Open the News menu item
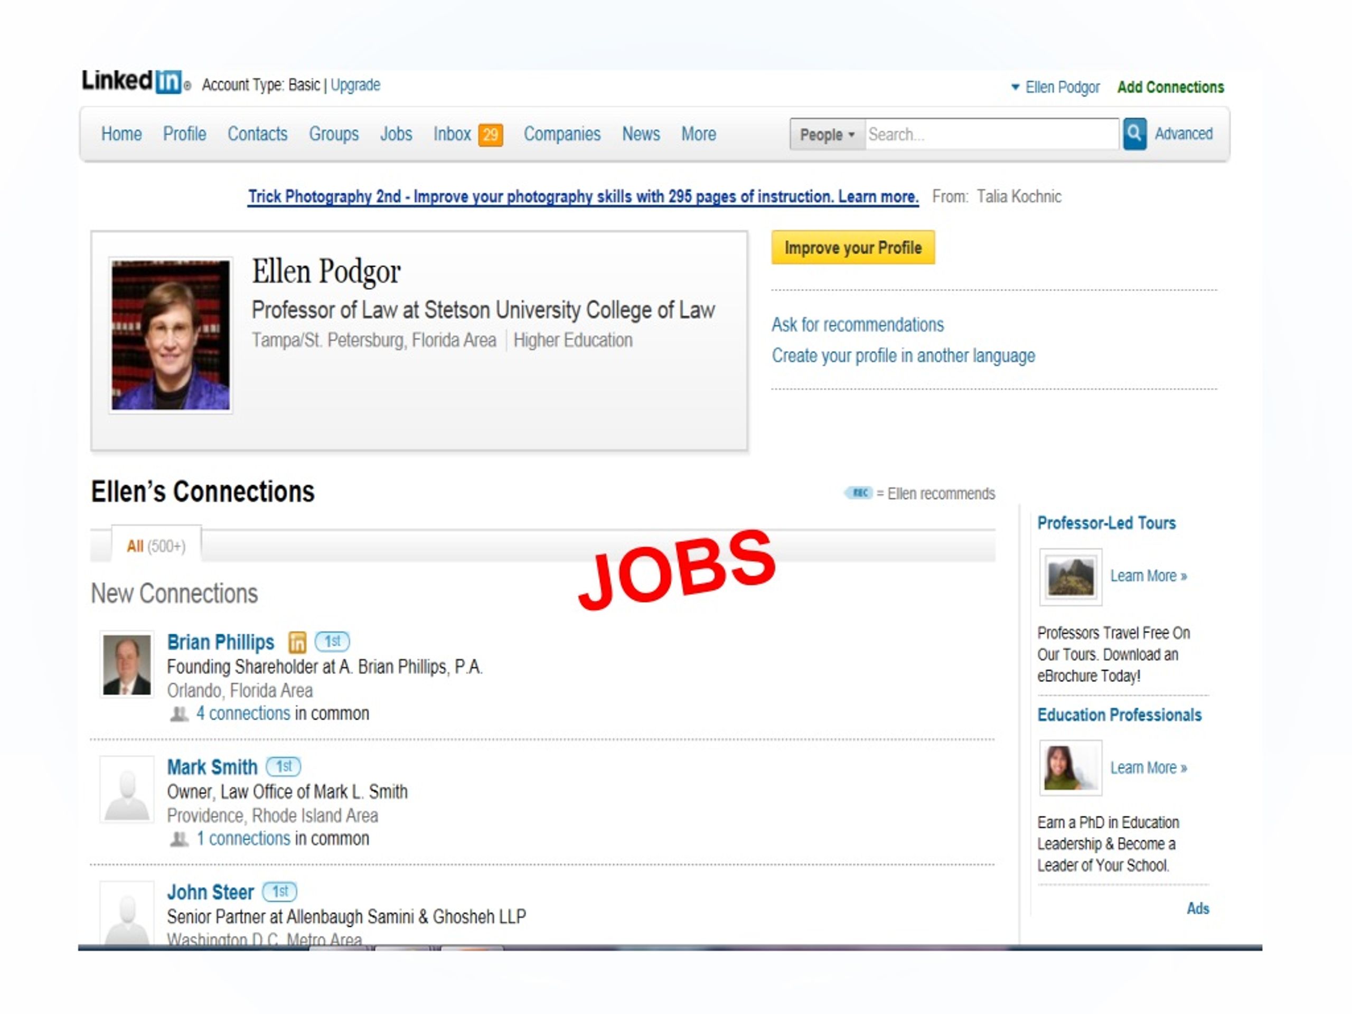 [x=641, y=134]
